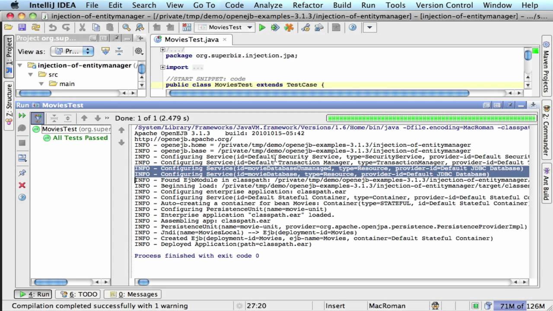Image resolution: width=553 pixels, height=311 pixels.
Task: Click the down arrow beside console output
Action: coord(121,143)
